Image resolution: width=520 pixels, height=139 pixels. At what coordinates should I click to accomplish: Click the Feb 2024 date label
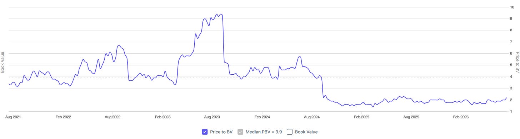(x=262, y=117)
